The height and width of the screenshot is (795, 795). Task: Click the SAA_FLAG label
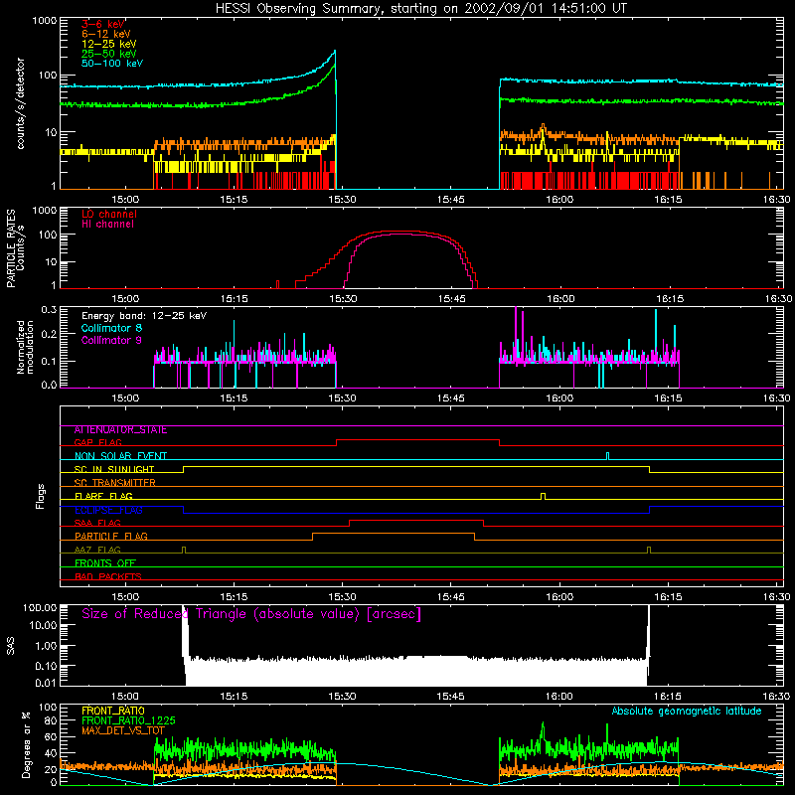coord(97,524)
